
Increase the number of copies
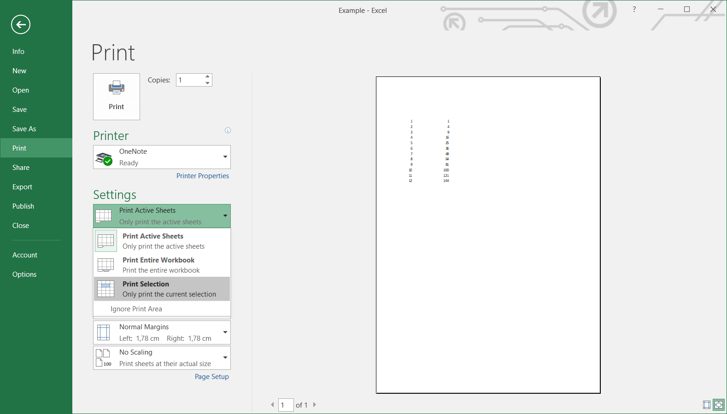[x=208, y=76]
